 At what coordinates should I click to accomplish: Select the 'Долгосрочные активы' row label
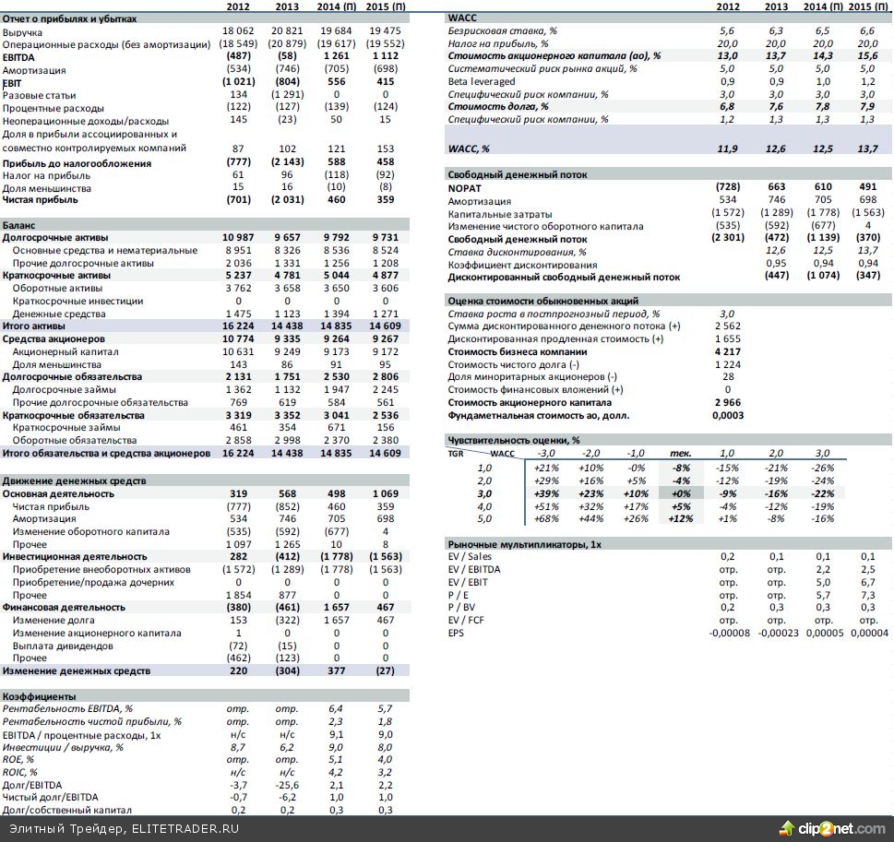point(55,237)
